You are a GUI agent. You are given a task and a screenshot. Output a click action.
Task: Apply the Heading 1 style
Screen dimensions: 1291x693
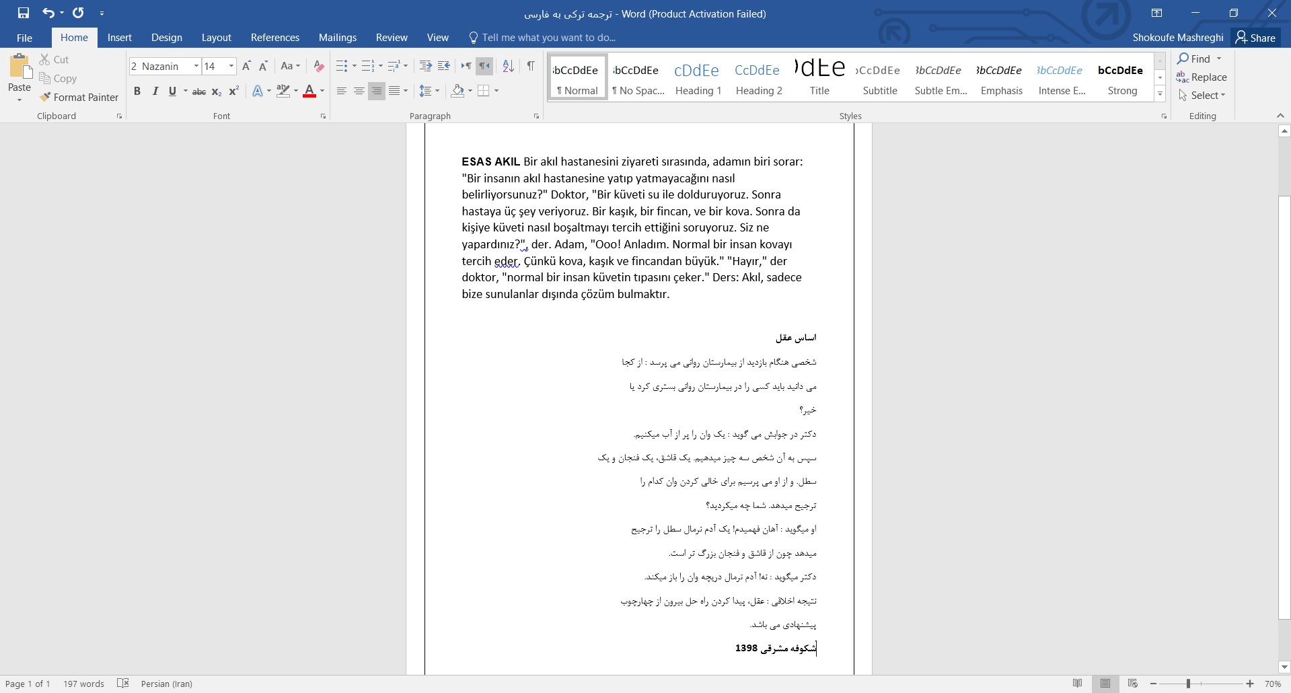[698, 78]
